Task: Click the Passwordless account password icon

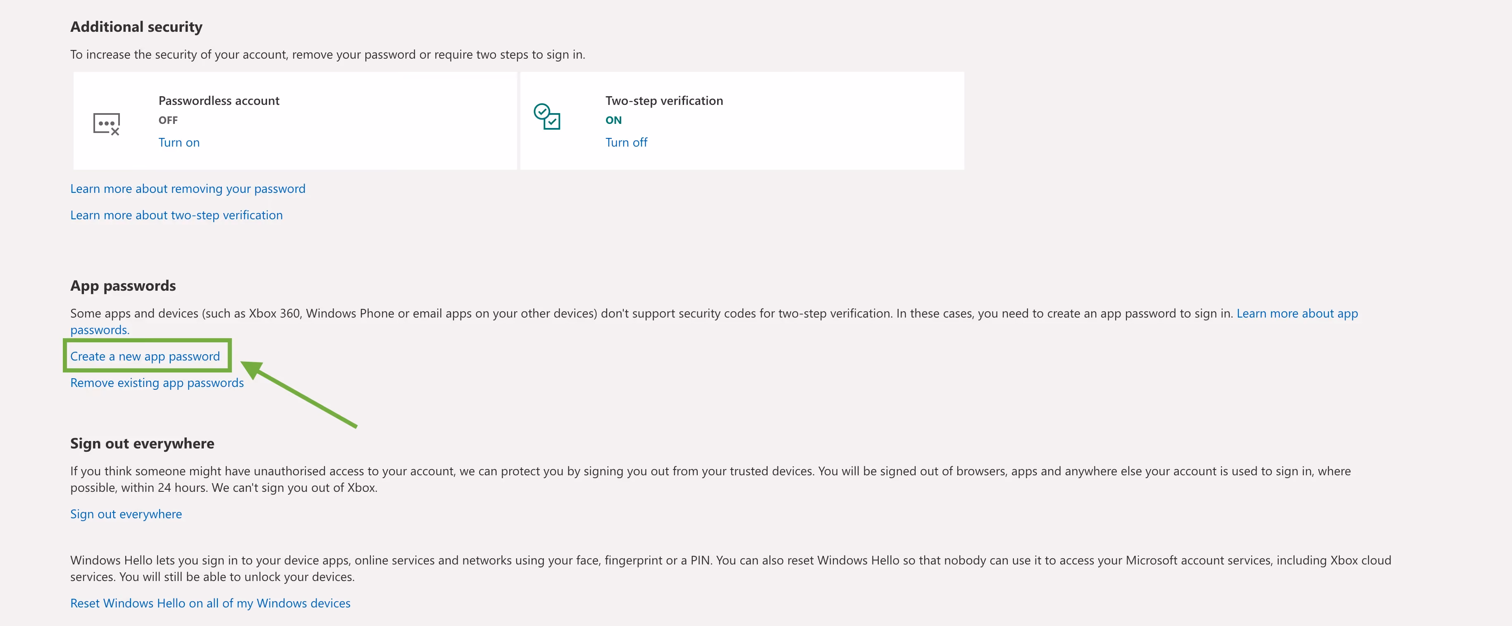Action: (106, 124)
